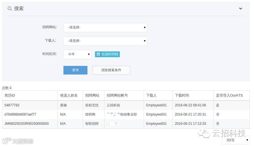Click the 是 value in the 54877782 row
Viewport: 254px width, 146px height.
pos(218,105)
